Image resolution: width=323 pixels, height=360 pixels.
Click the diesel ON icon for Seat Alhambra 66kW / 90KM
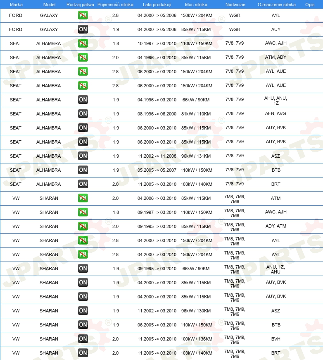(83, 100)
